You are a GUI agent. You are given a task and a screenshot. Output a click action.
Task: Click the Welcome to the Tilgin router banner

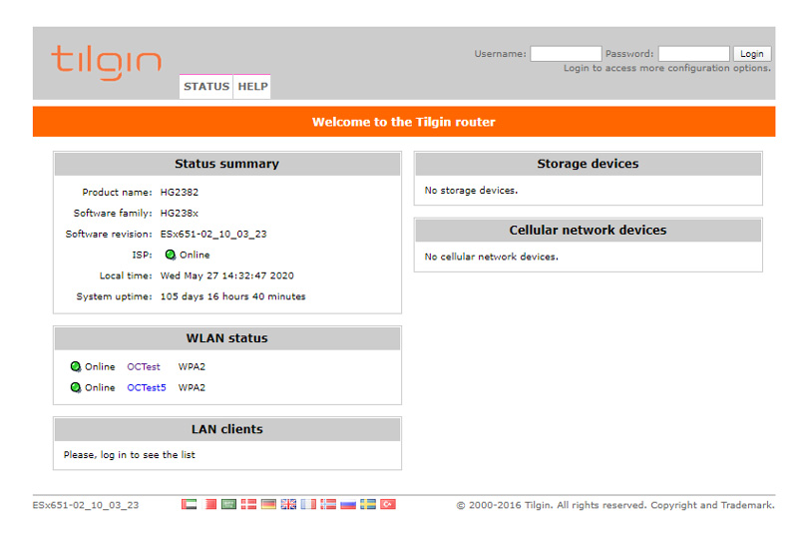(404, 122)
